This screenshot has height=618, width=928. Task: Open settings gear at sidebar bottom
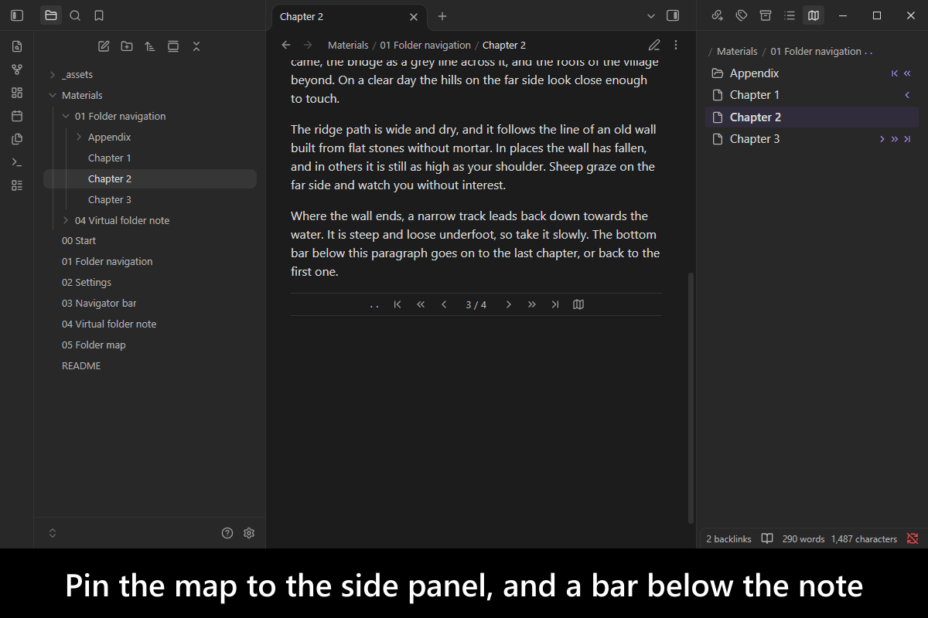click(x=249, y=533)
